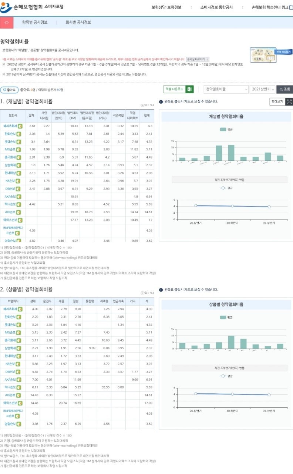
Task: Click 메리츠화재 chart icon in channel table
Action: point(20,126)
